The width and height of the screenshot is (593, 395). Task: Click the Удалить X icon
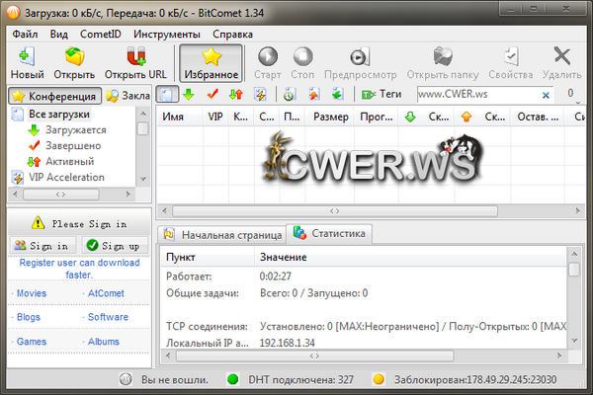[562, 56]
